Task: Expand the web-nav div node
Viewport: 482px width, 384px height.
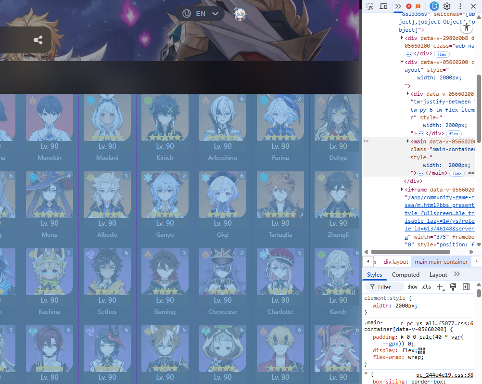Action: (x=402, y=38)
